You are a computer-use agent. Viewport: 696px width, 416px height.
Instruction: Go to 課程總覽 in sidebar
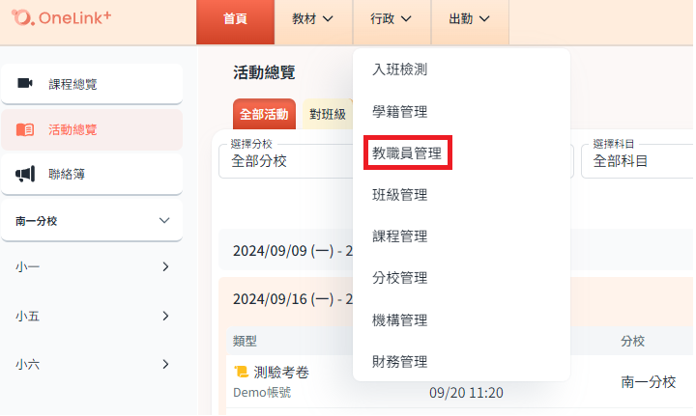click(92, 84)
